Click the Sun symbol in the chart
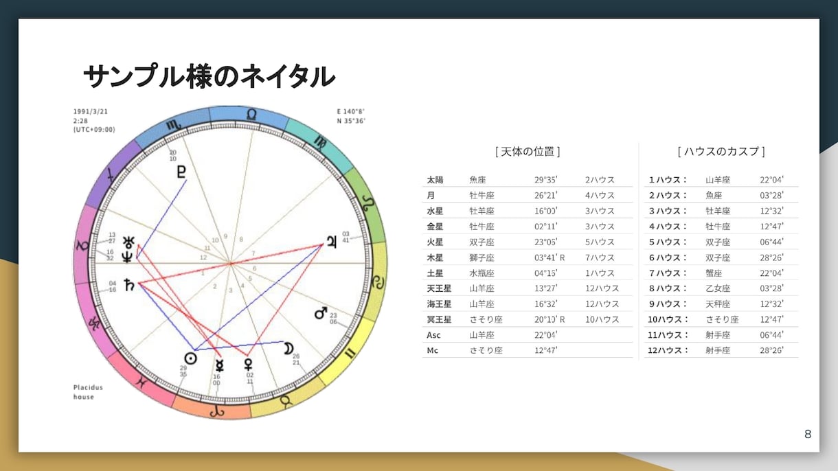This screenshot has width=838, height=471. pos(191,358)
